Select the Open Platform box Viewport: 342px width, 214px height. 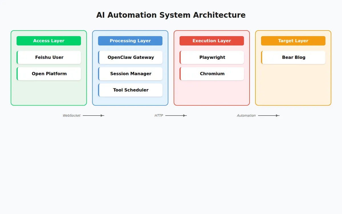pos(49,74)
